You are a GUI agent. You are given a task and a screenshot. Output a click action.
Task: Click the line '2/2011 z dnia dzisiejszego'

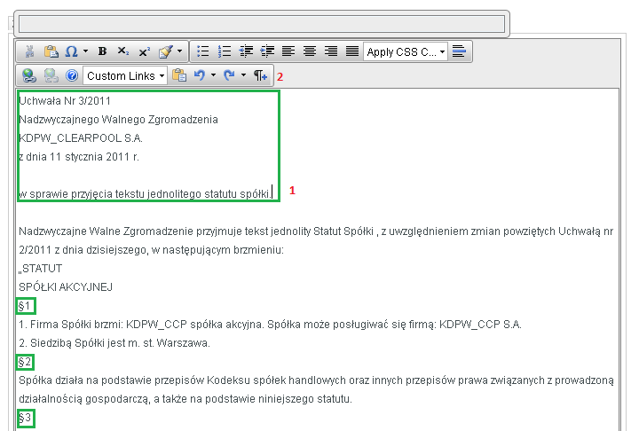[151, 250]
